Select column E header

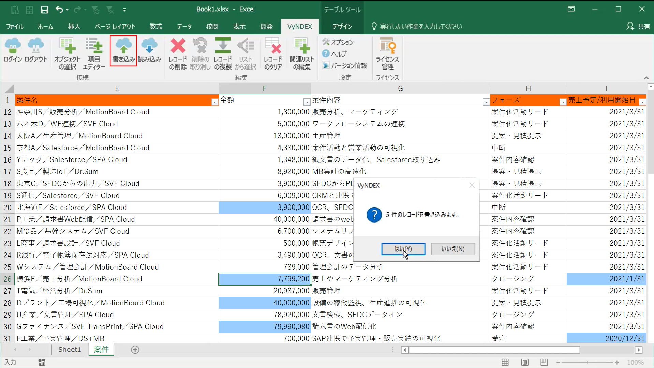pos(117,89)
